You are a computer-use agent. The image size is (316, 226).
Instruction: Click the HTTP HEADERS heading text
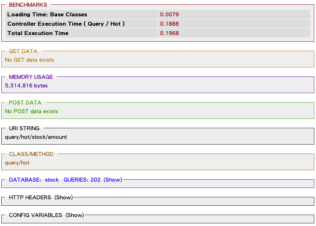[30, 197]
